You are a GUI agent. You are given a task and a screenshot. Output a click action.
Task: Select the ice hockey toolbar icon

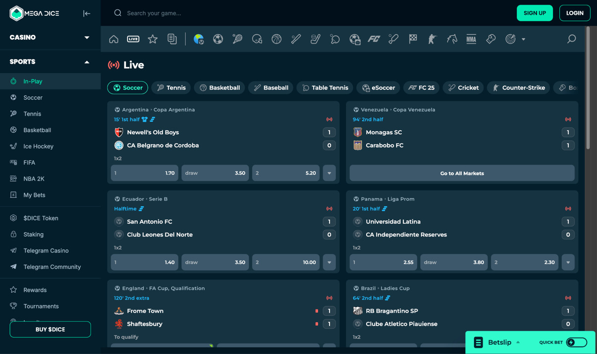[316, 39]
